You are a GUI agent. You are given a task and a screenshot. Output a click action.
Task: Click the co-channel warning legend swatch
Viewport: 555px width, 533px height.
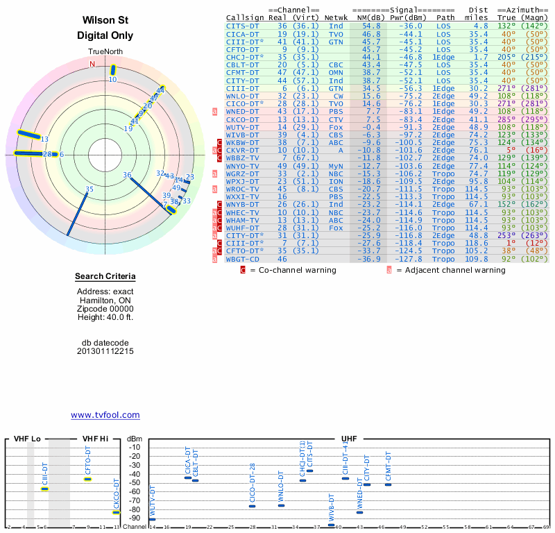(x=243, y=270)
